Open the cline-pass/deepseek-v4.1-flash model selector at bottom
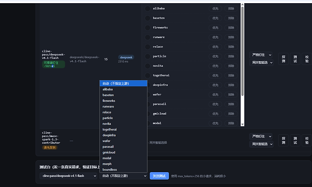This screenshot has height=187, width=312. [x=68, y=176]
